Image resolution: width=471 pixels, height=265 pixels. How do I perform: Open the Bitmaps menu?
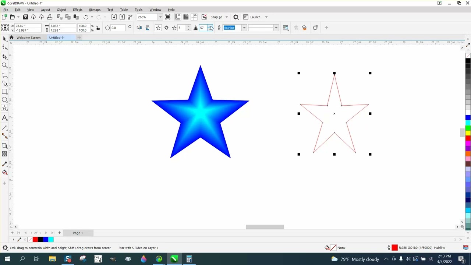(x=95, y=10)
